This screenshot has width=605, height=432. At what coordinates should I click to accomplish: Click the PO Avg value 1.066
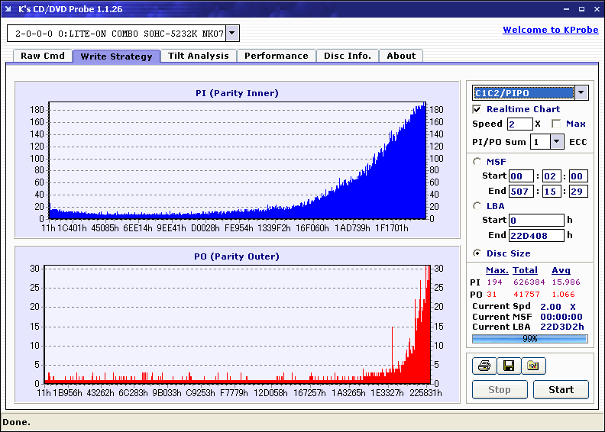point(563,295)
